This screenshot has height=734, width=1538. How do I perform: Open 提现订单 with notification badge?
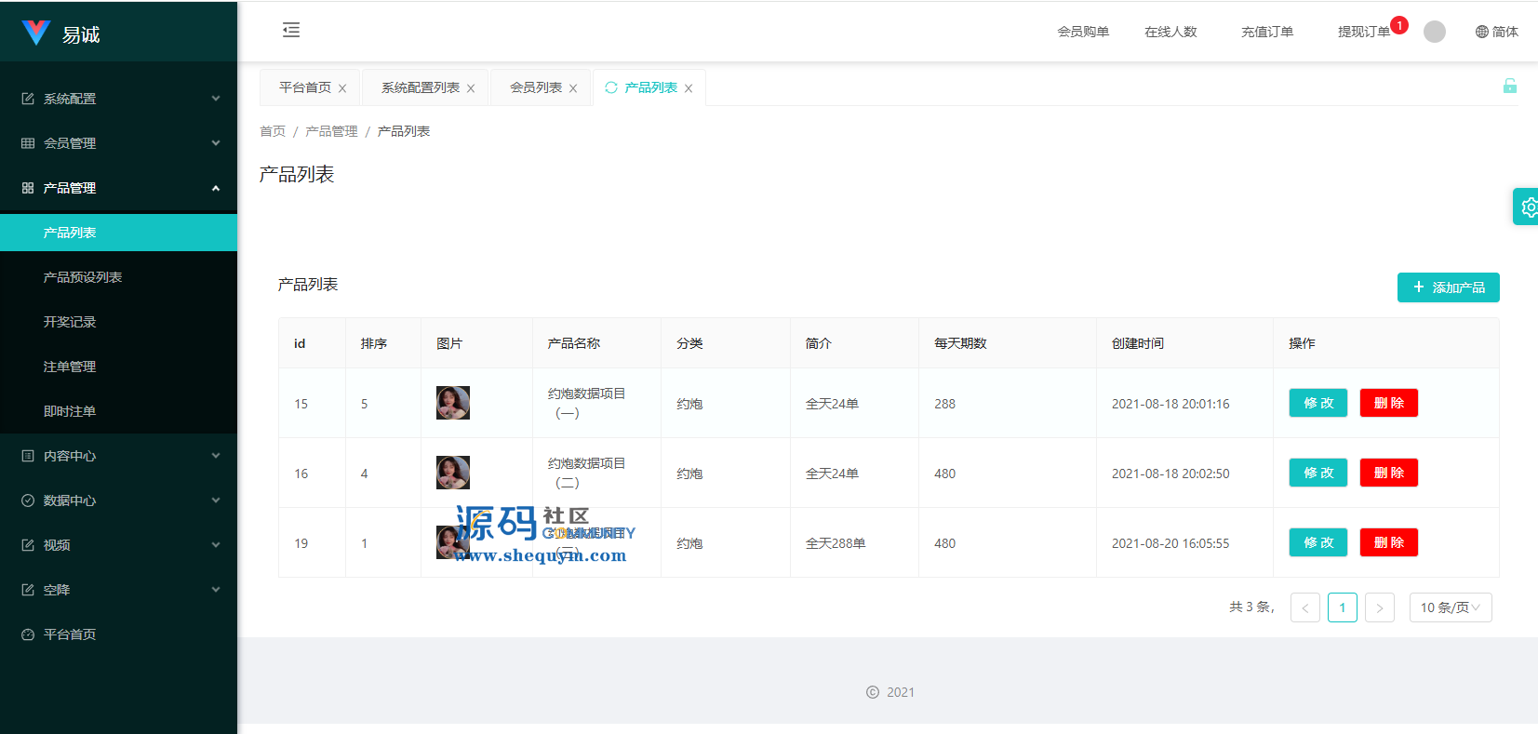tap(1363, 32)
